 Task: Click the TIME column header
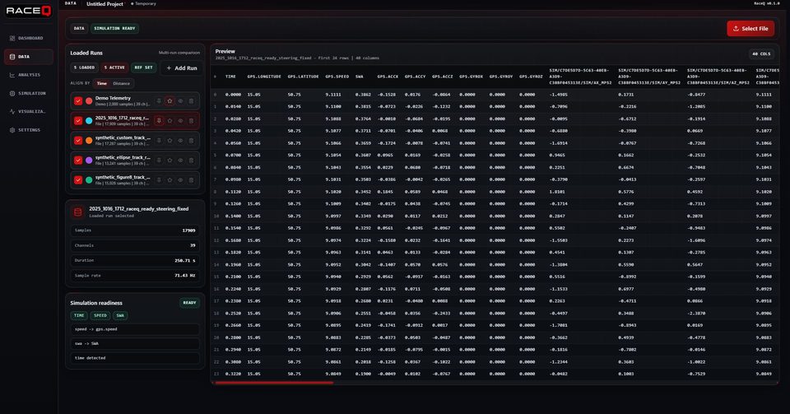(x=230, y=77)
